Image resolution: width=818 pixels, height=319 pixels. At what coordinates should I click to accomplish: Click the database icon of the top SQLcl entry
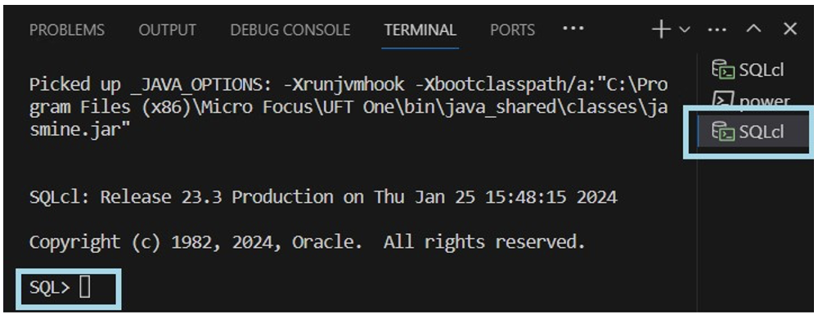pos(723,70)
